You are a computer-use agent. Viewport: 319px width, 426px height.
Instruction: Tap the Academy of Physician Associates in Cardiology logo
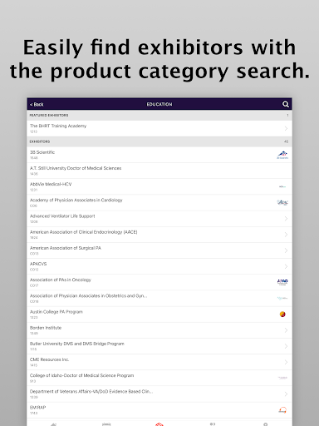point(282,202)
